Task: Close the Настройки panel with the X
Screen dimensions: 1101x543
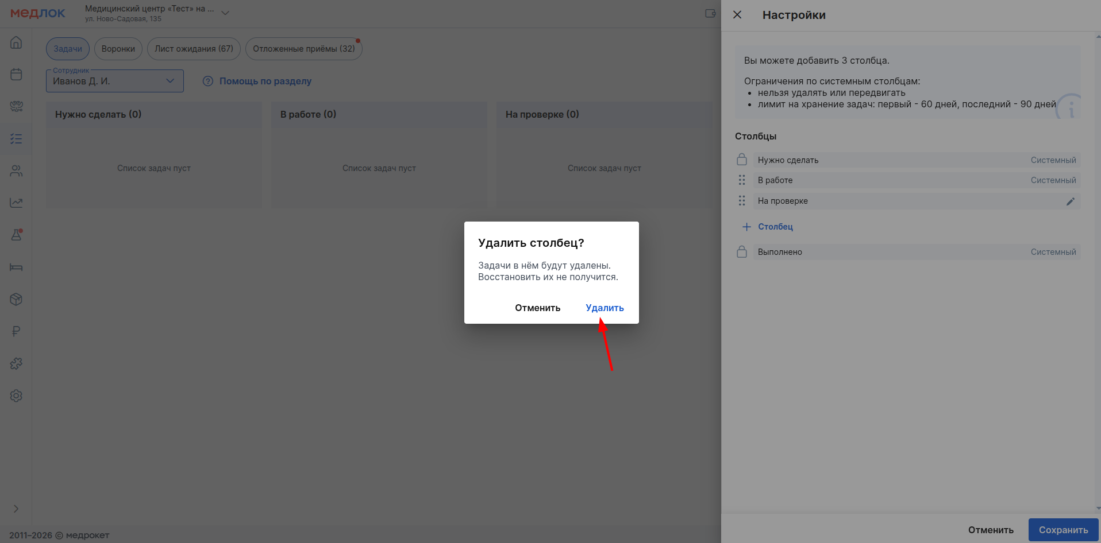Action: pyautogui.click(x=737, y=15)
